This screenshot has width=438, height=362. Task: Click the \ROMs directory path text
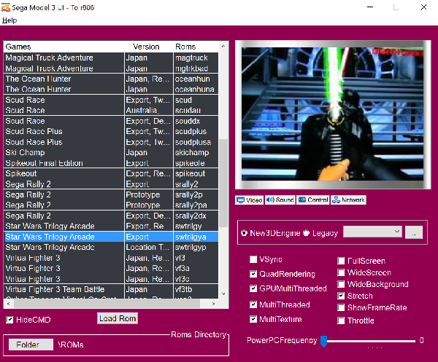[71, 345]
